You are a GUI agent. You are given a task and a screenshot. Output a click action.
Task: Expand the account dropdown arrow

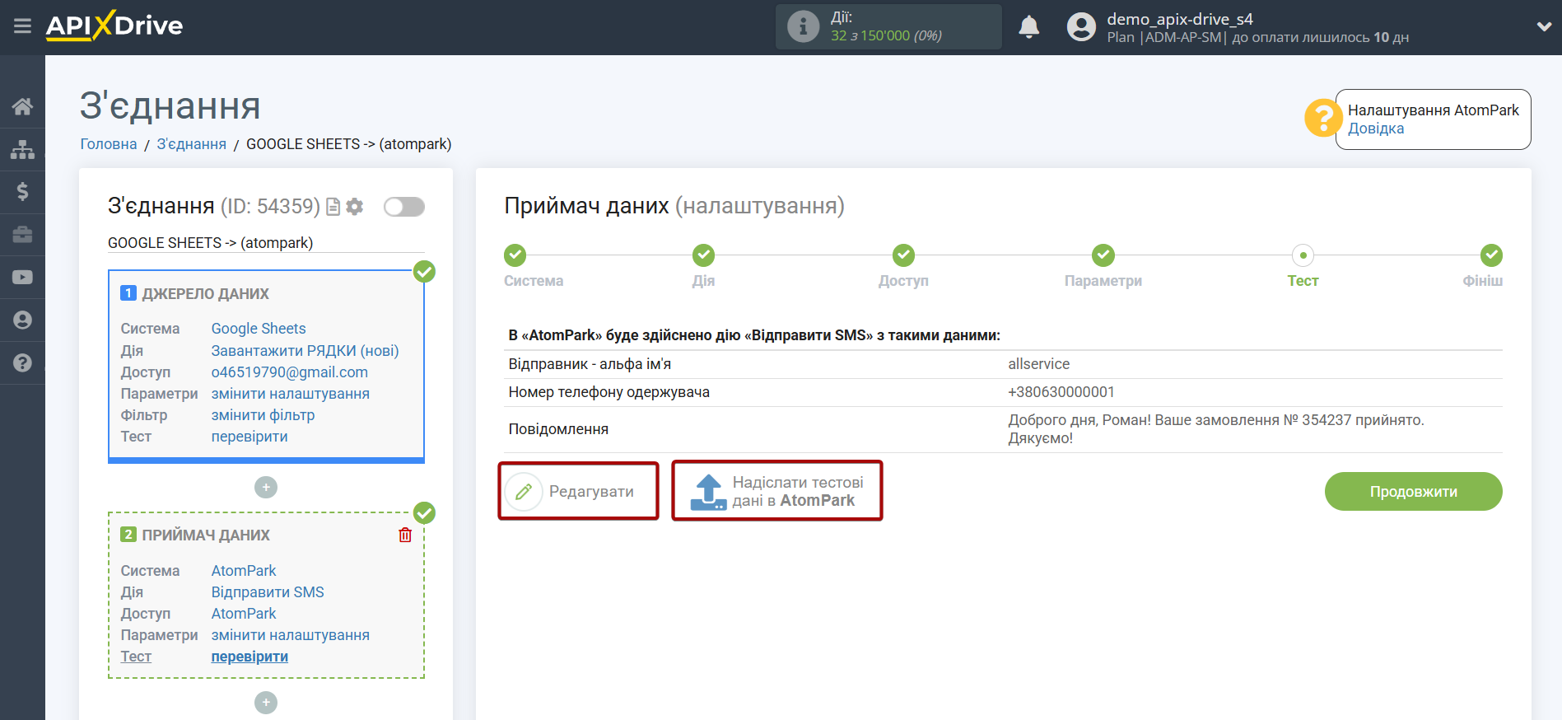(1544, 26)
